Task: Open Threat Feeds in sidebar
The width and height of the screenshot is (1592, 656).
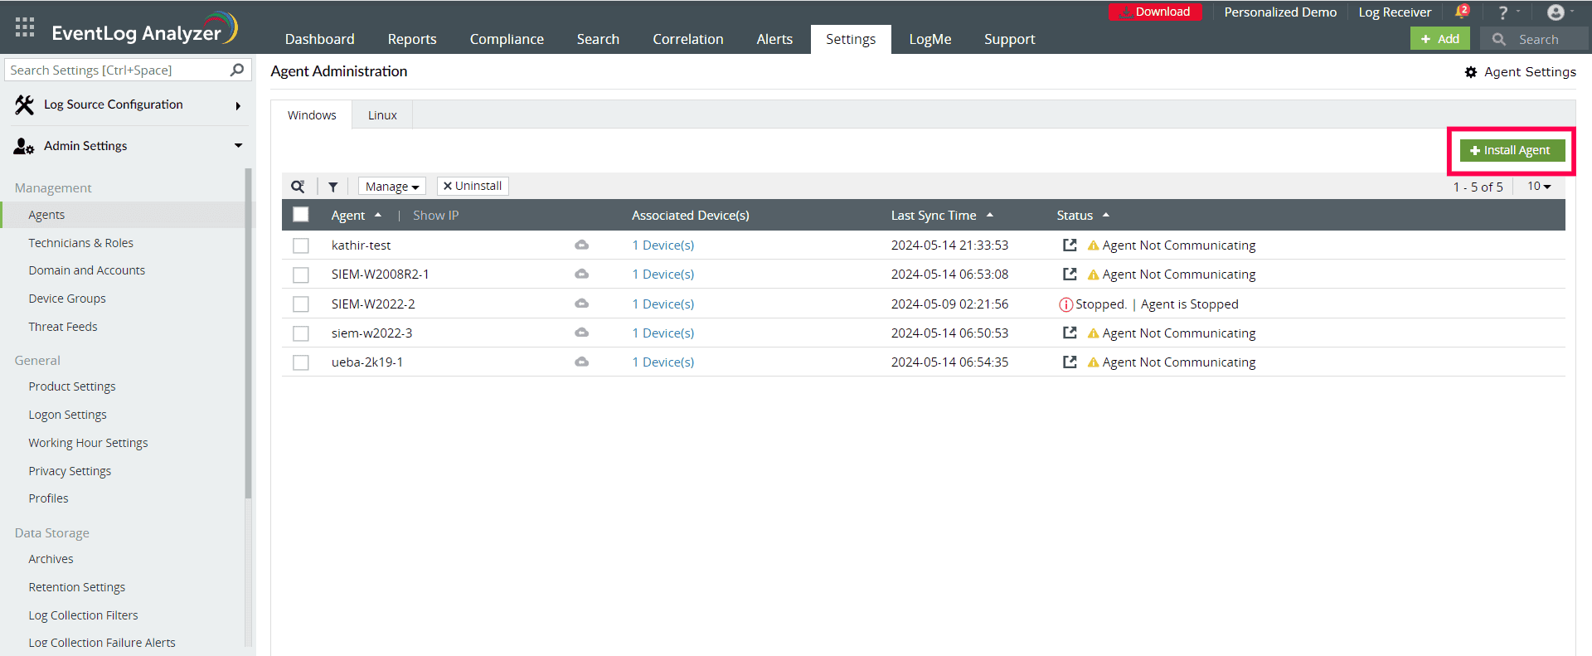Action: 63,327
